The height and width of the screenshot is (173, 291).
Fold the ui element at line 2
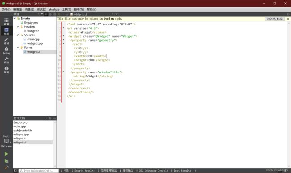(64, 28)
